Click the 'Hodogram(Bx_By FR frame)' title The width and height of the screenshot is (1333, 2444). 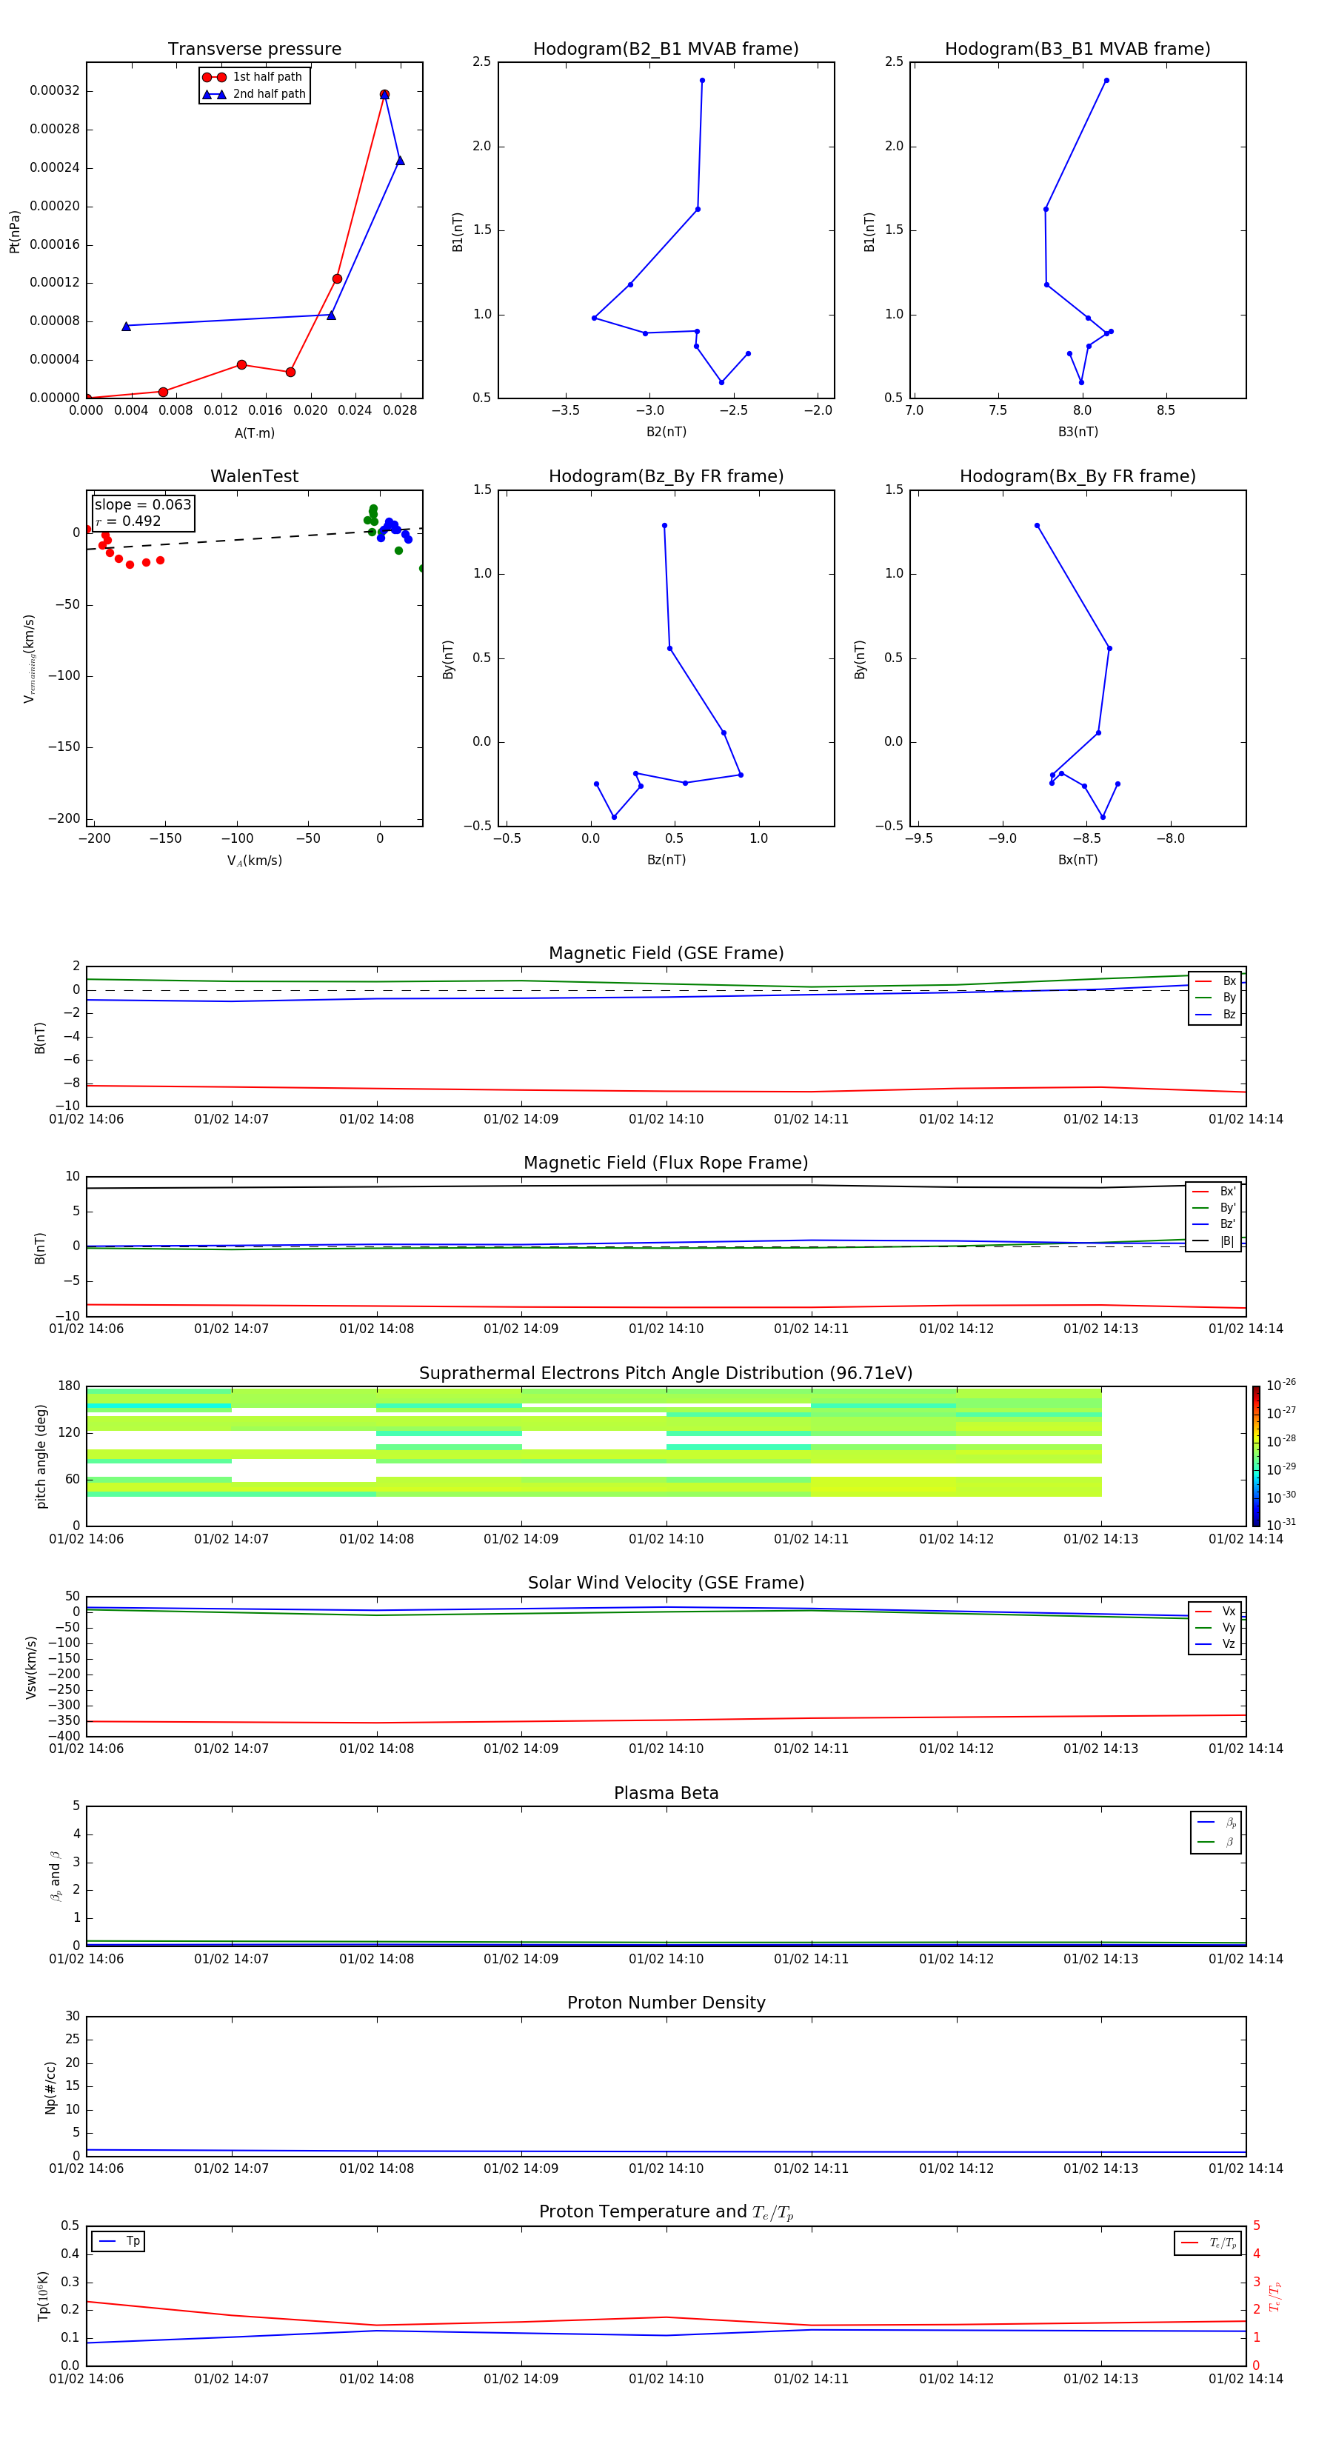click(x=1078, y=476)
